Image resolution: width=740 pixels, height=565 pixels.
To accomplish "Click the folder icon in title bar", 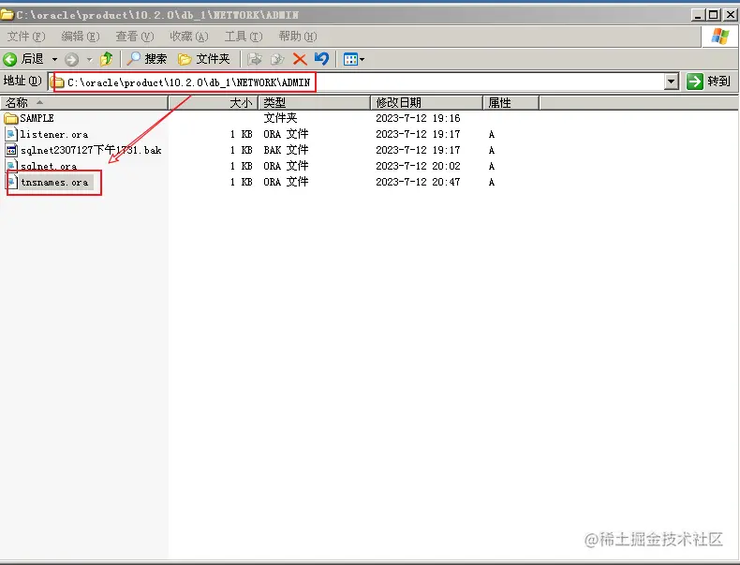I will tap(7, 15).
